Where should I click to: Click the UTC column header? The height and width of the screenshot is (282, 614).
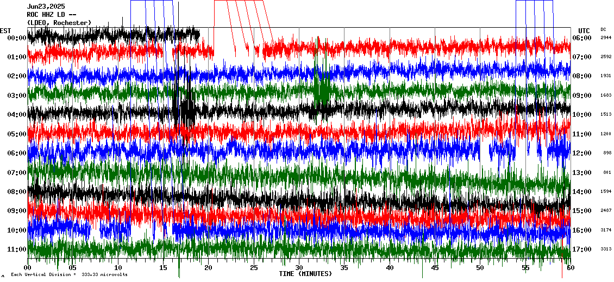coord(584,30)
